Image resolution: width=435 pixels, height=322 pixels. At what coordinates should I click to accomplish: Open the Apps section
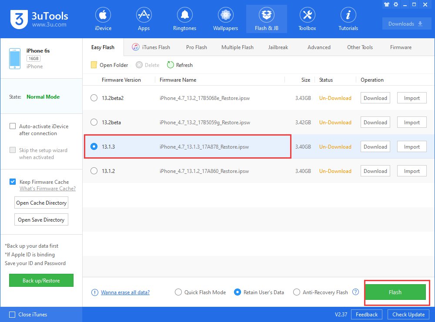[x=144, y=19]
